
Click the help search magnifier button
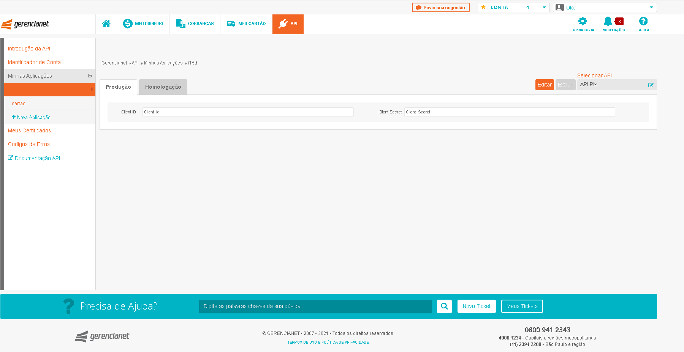click(444, 306)
